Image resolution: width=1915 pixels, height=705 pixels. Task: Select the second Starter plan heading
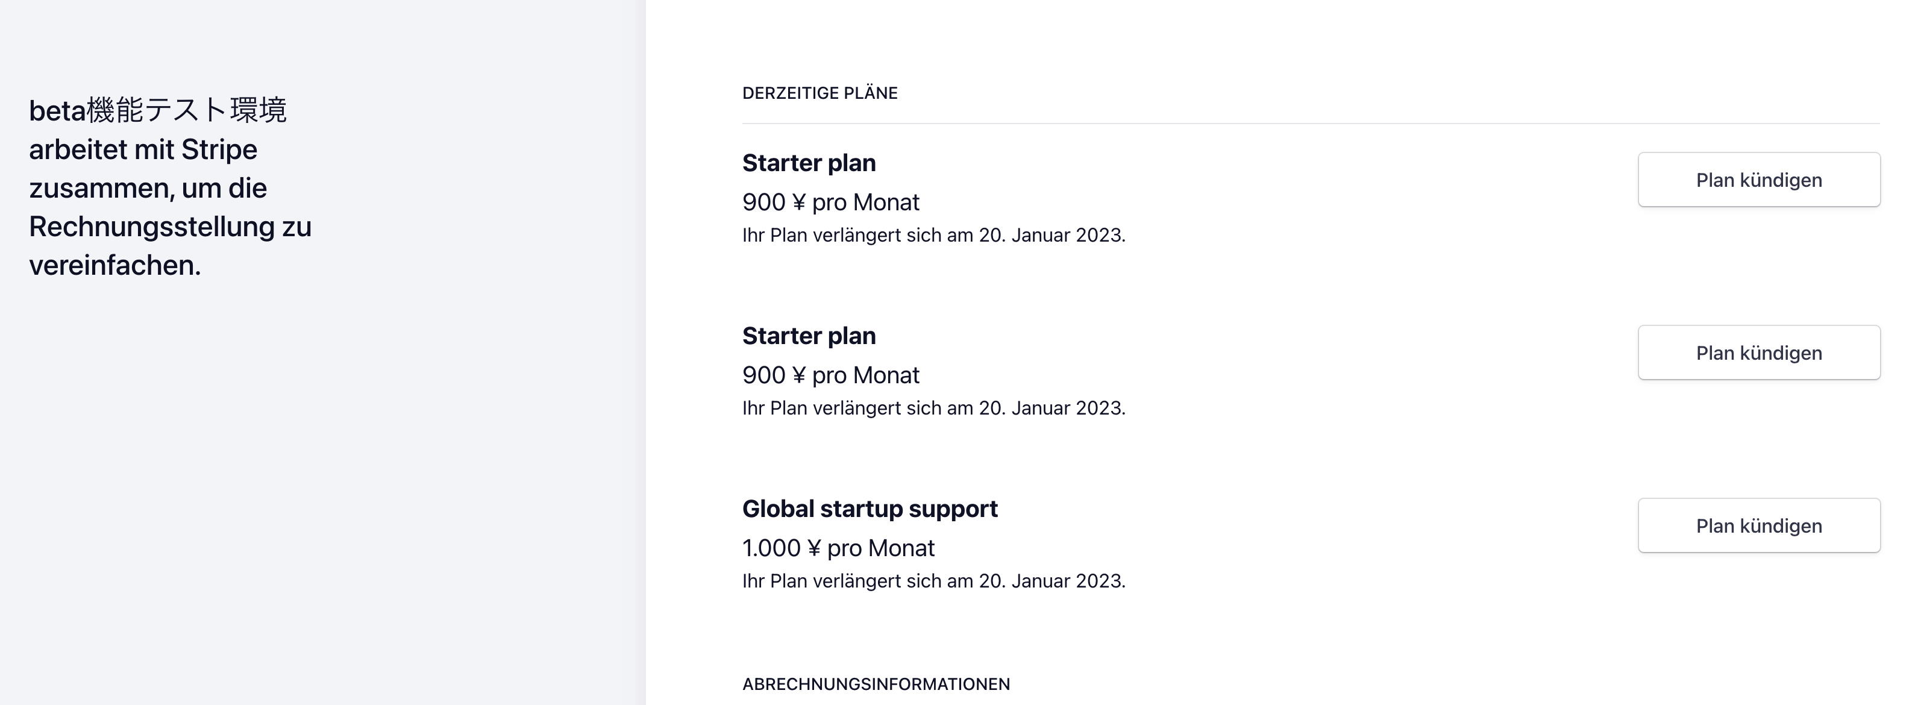[x=809, y=336]
